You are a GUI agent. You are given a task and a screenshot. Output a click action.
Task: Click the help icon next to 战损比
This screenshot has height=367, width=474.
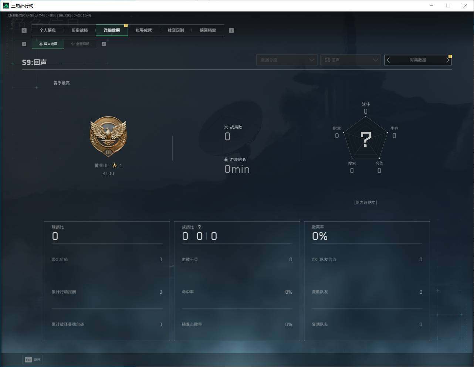tap(200, 227)
